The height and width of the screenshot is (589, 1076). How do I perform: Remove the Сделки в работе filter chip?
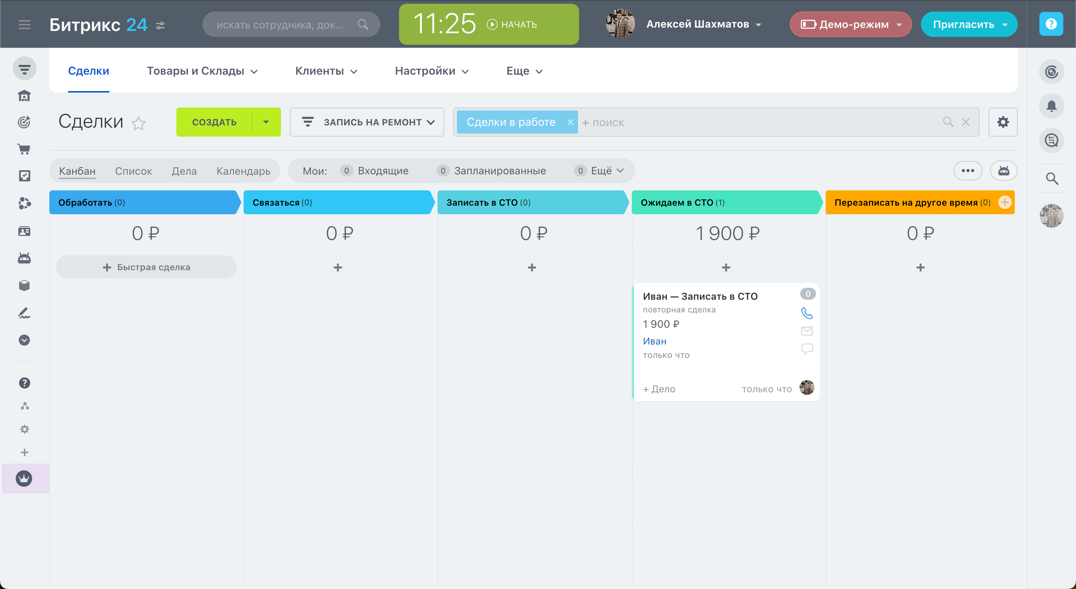570,122
